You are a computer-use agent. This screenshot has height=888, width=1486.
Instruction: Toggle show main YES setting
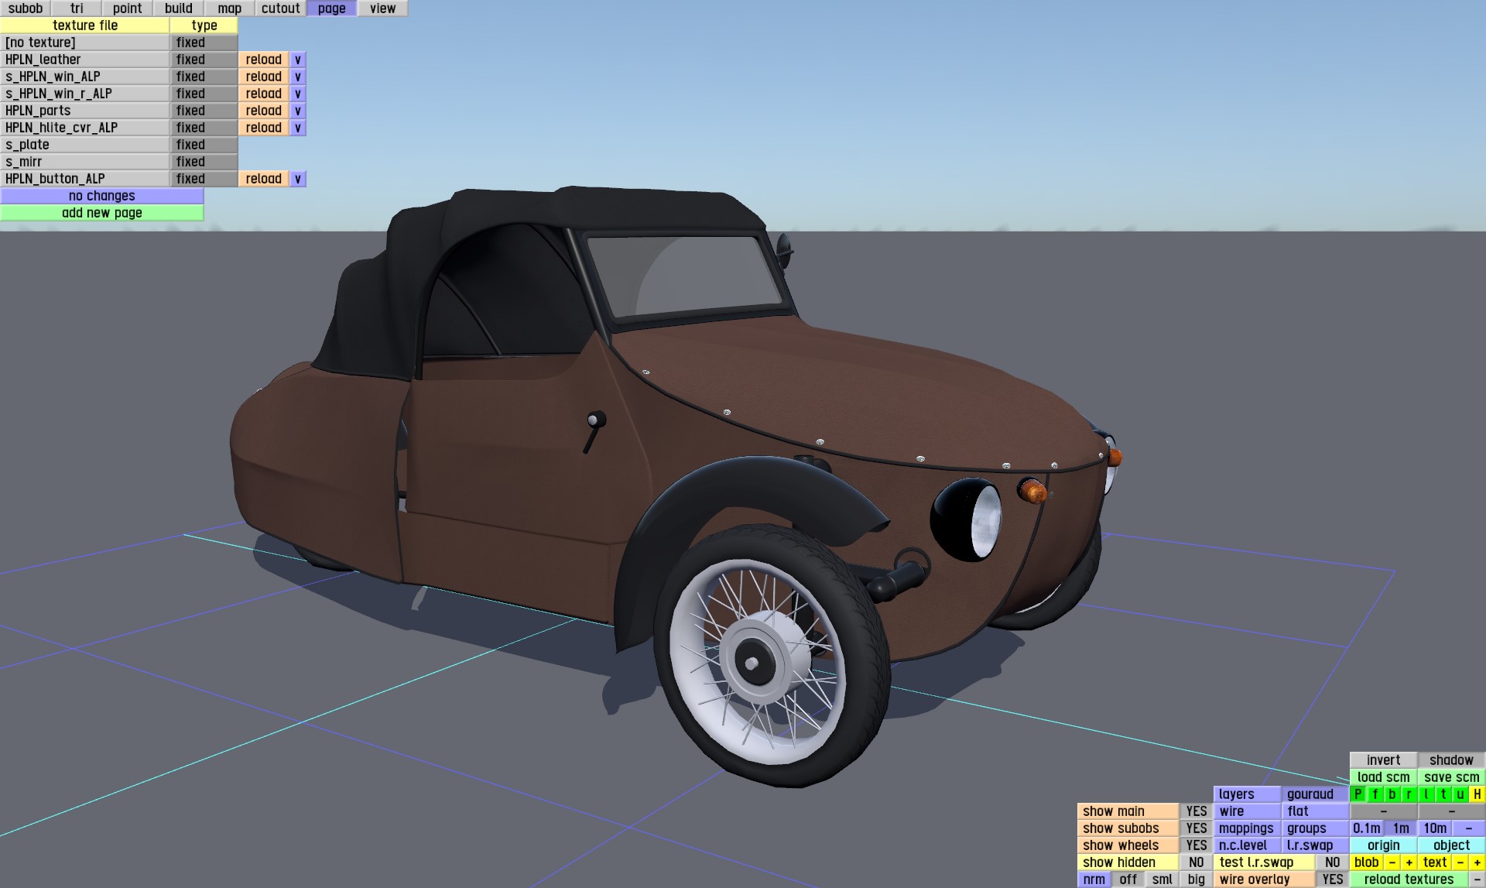coord(1196,811)
